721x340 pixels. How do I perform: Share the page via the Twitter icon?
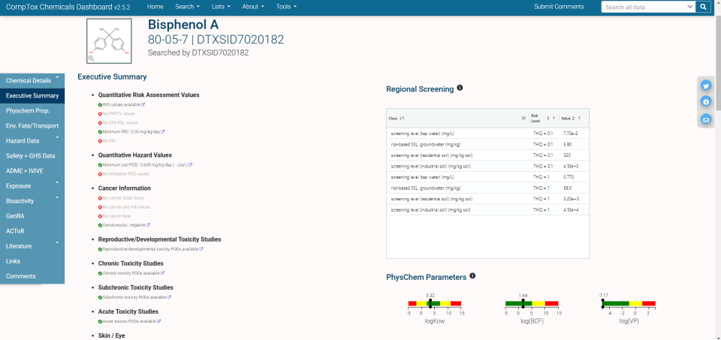click(x=706, y=86)
